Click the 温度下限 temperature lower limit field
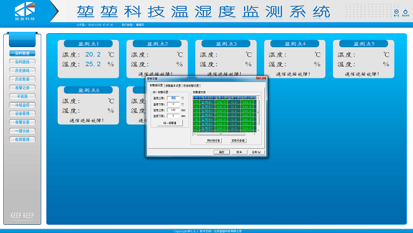 (173, 104)
